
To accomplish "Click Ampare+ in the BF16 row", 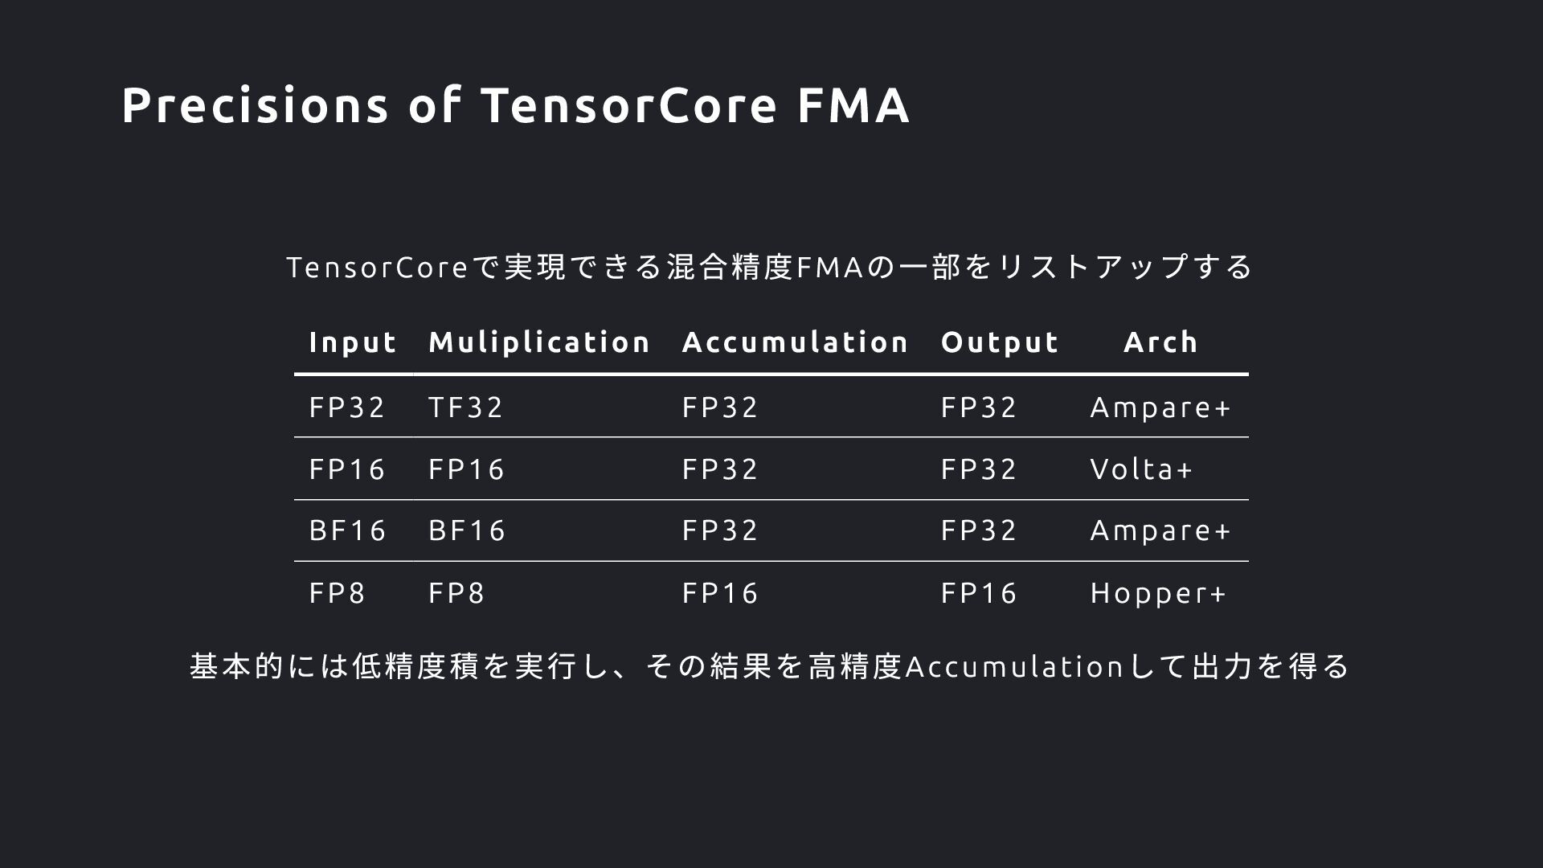I will tap(1160, 531).
